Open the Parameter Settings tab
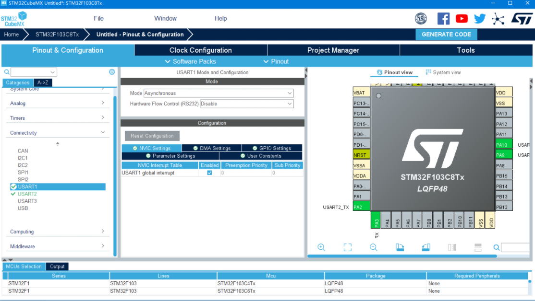Viewport: 535px width, 301px height. pyautogui.click(x=170, y=156)
